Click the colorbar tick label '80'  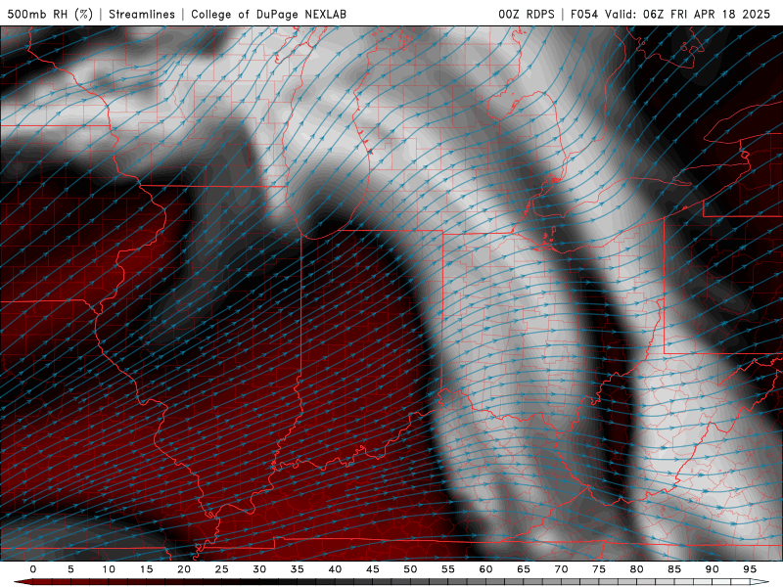pyautogui.click(x=637, y=569)
